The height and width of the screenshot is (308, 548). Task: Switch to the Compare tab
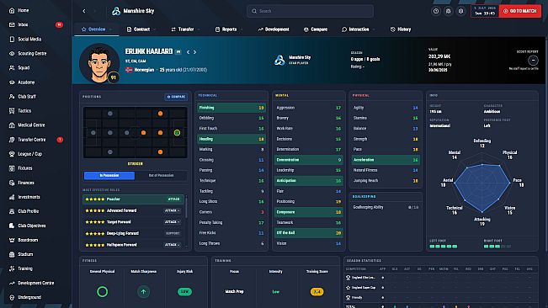[x=316, y=29]
